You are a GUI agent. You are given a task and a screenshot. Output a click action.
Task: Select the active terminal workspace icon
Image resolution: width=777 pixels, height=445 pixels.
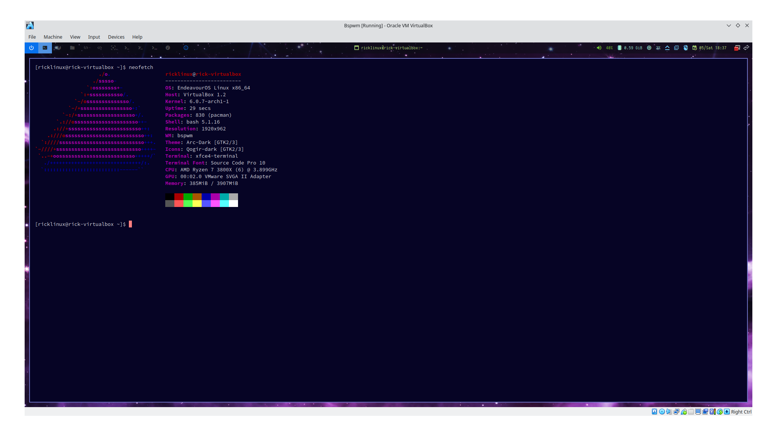[x=45, y=48]
